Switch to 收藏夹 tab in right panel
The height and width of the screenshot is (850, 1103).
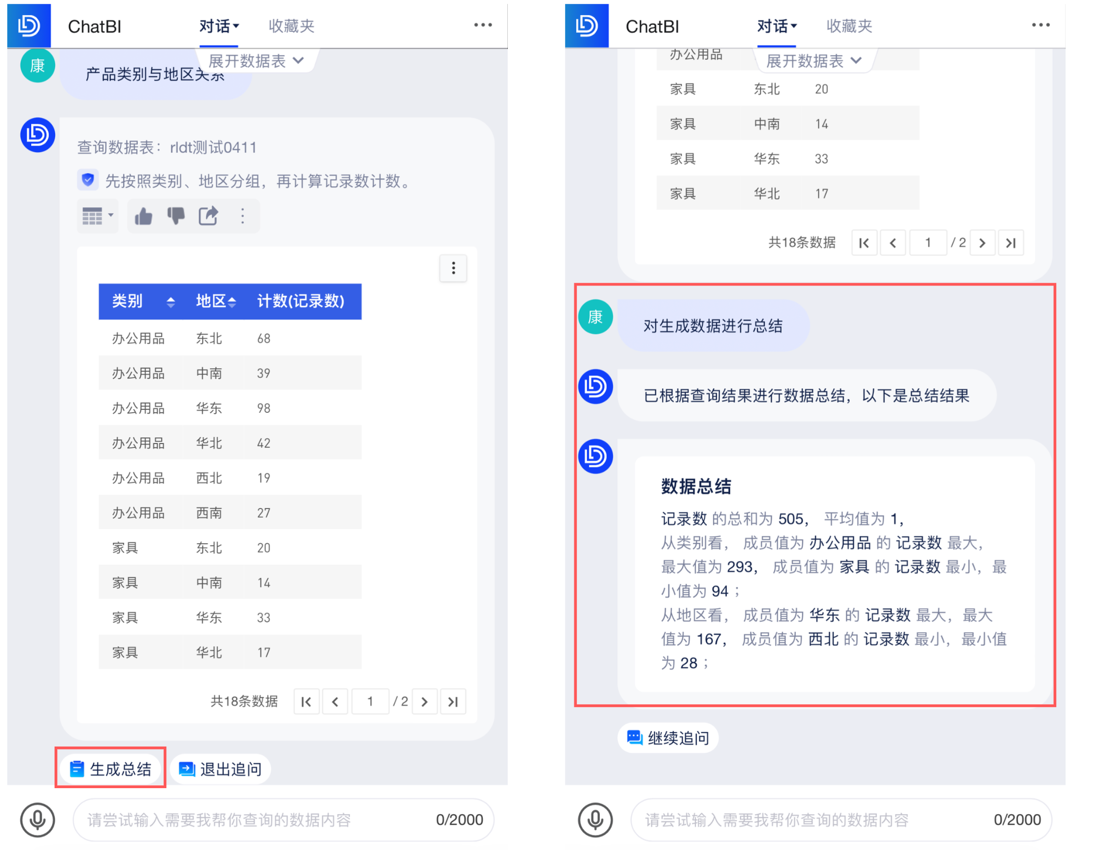[849, 26]
